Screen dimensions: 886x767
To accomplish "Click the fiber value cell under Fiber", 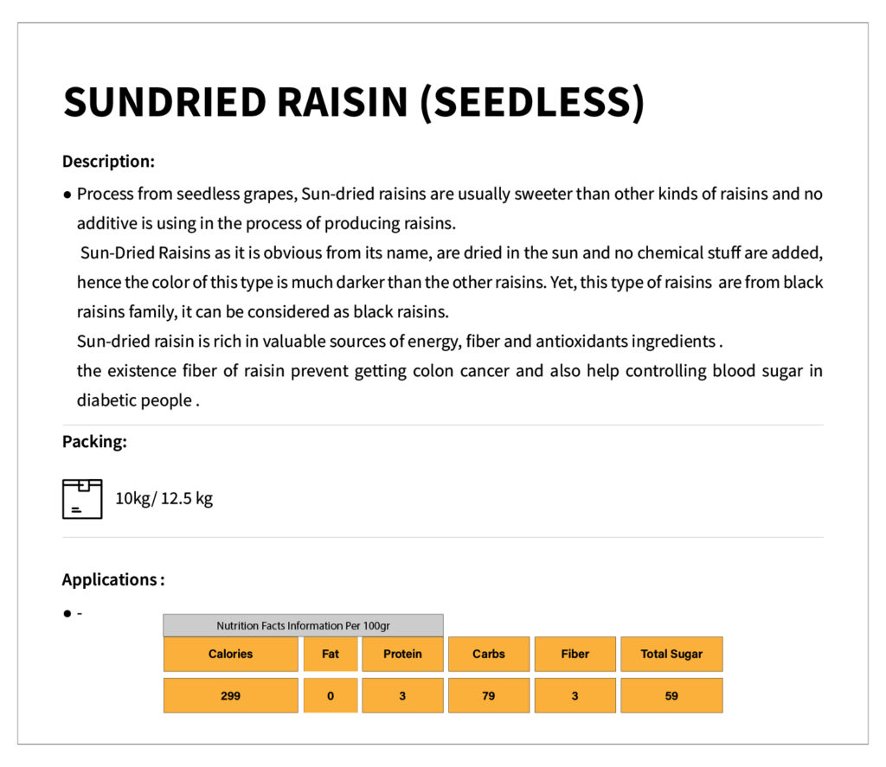I will pos(575,695).
